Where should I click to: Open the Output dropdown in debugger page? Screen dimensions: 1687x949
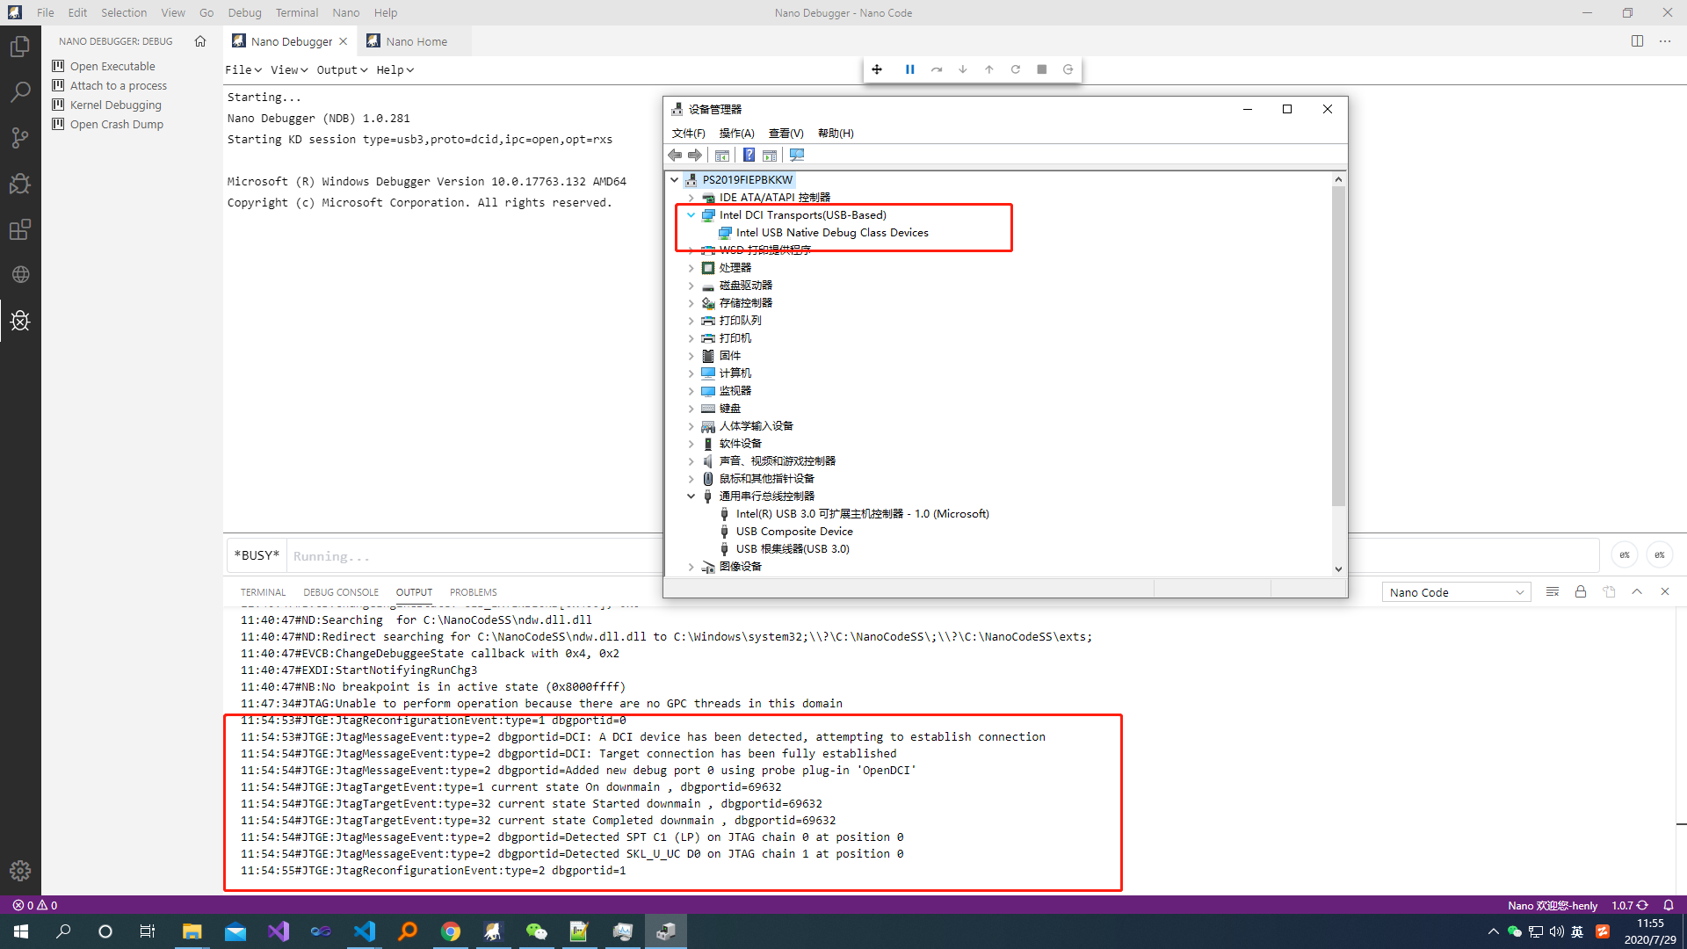point(342,70)
